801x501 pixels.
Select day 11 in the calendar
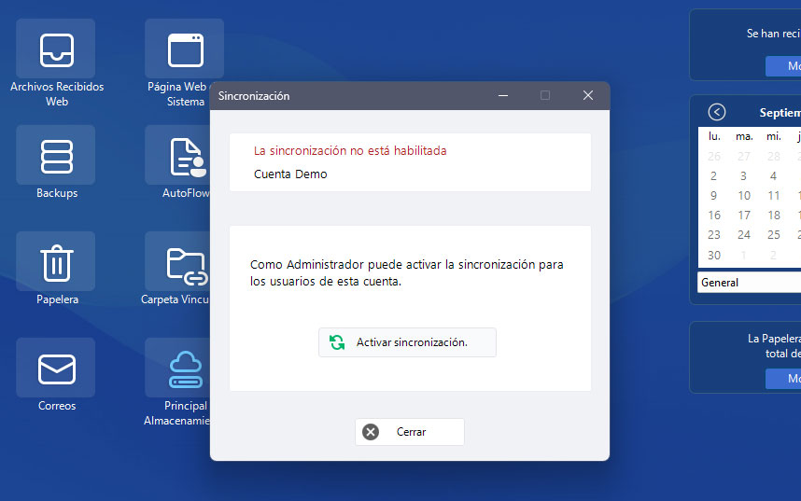click(774, 196)
